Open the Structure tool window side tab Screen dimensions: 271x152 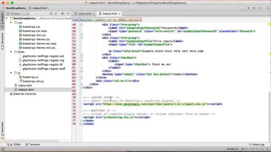pos(2,41)
